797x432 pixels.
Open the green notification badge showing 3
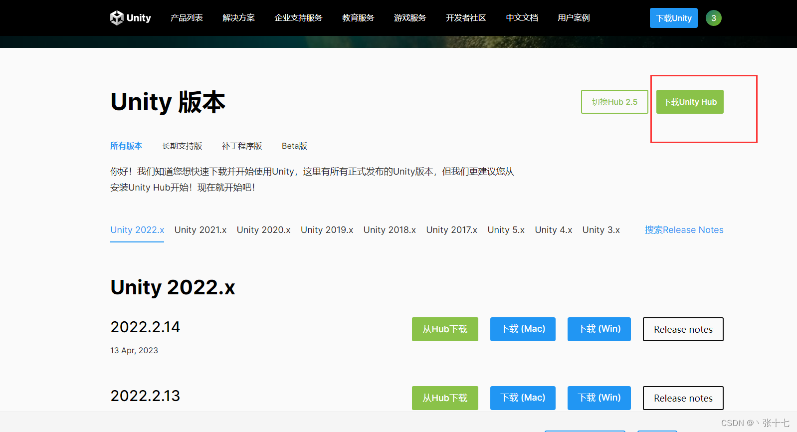point(714,18)
